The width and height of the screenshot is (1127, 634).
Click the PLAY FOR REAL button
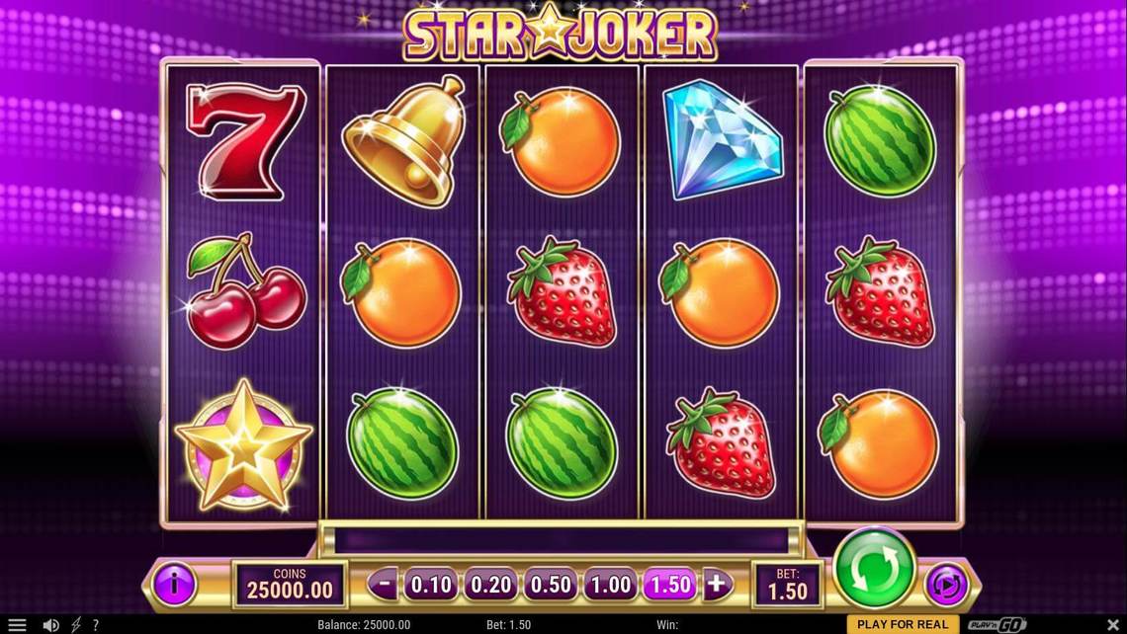coord(903,624)
